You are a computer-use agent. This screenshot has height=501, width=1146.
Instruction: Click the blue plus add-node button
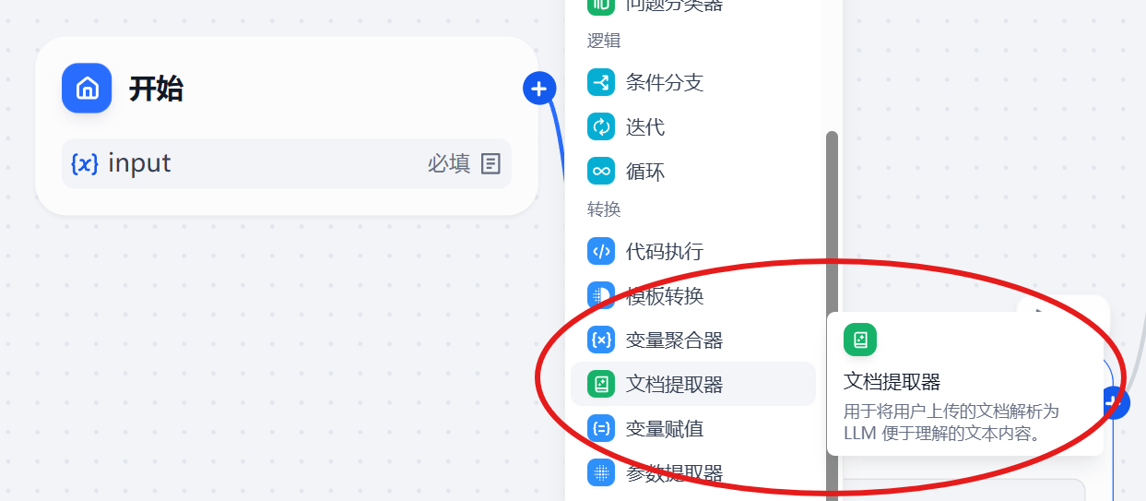539,89
